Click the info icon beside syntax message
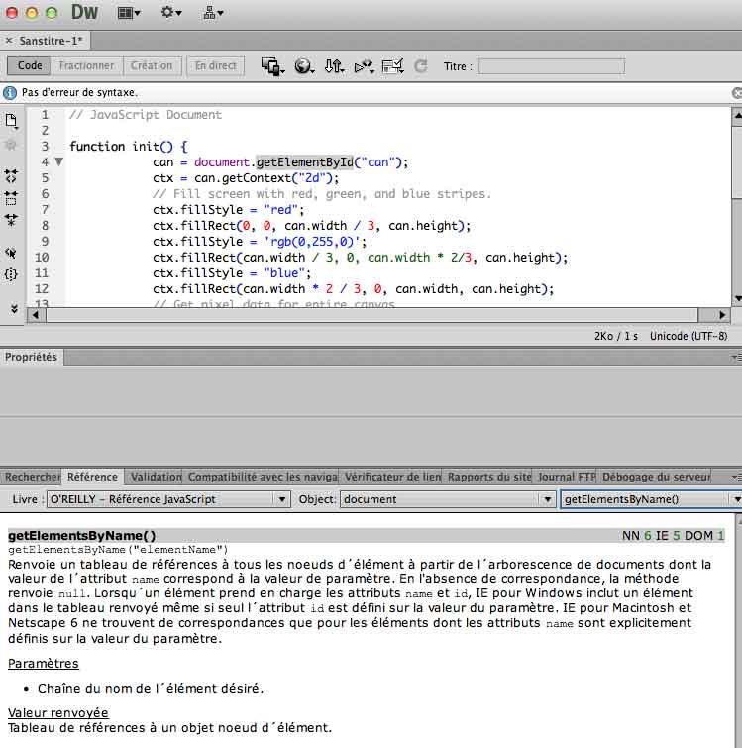 10,92
